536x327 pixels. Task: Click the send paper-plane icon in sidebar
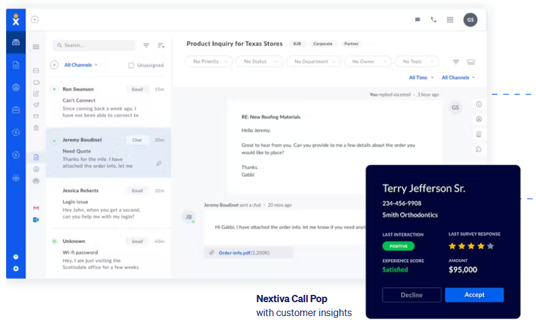coord(36,105)
